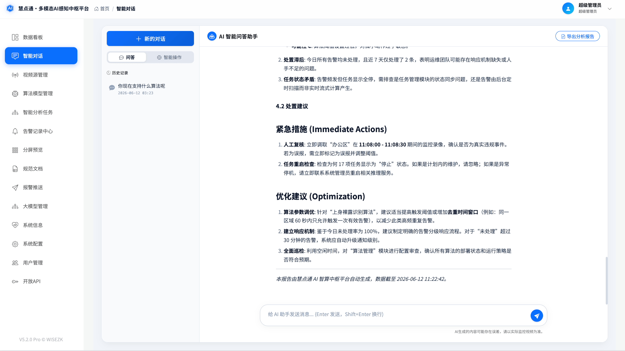The width and height of the screenshot is (625, 351).
Task: Click the user avatar icon top right
Action: [568, 8]
